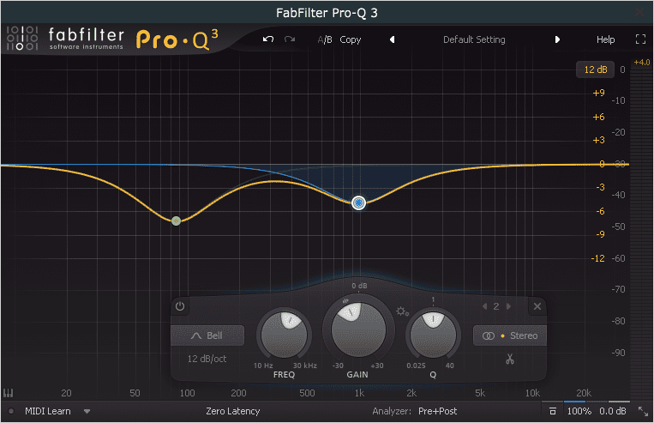The height and width of the screenshot is (423, 654).
Task: Click the Copy button
Action: pos(351,39)
